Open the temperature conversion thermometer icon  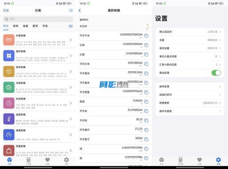pos(9,119)
